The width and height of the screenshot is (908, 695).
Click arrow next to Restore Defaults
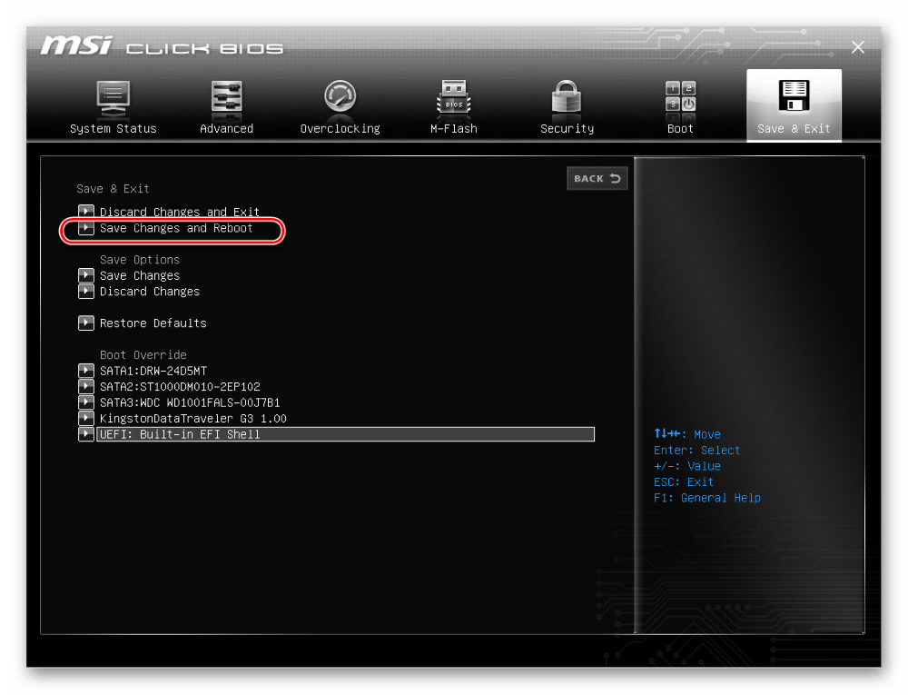click(x=86, y=323)
